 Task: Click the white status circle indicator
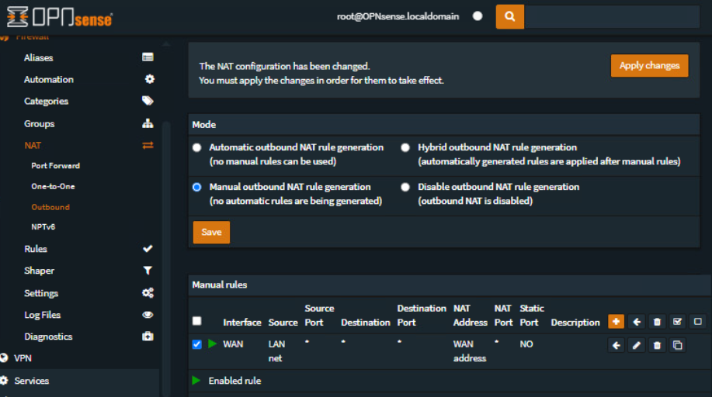pos(478,16)
